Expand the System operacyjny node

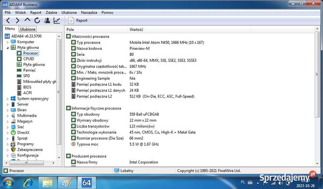(8, 99)
